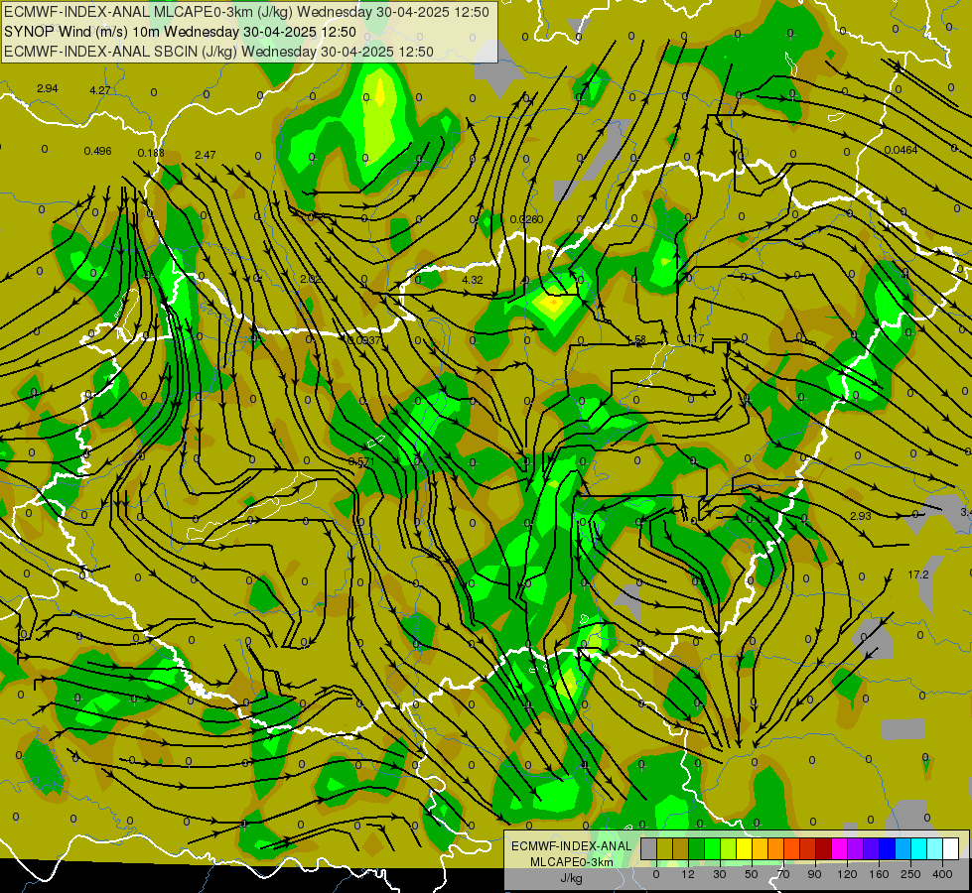Viewport: 972px width, 893px height.
Task: Click the map value 2.47
Action: coord(206,155)
